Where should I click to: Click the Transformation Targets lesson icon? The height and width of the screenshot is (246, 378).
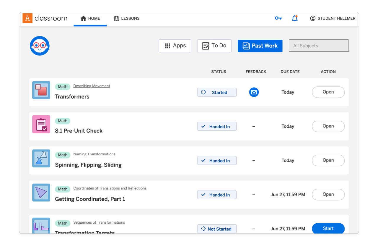(x=41, y=226)
